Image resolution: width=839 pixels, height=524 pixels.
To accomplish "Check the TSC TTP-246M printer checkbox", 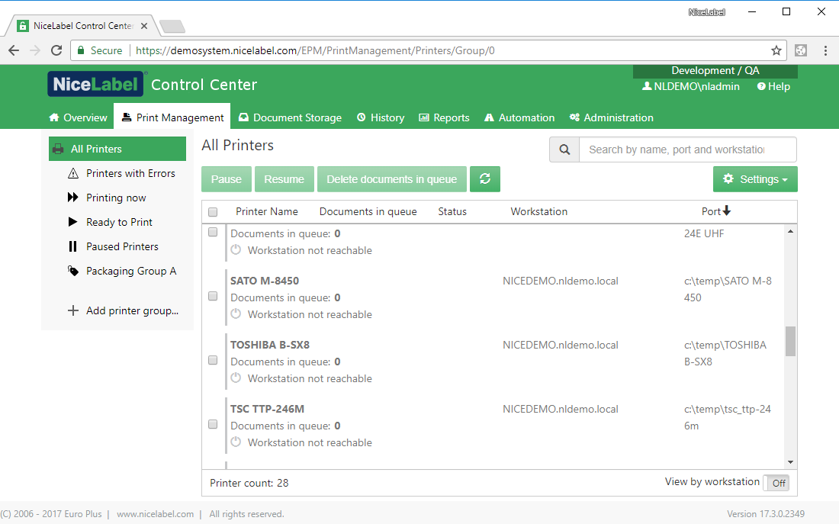I will (x=213, y=424).
